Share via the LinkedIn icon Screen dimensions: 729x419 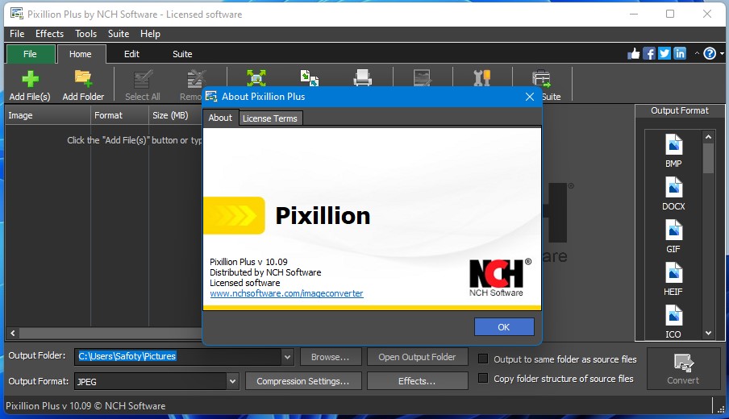[x=680, y=54]
